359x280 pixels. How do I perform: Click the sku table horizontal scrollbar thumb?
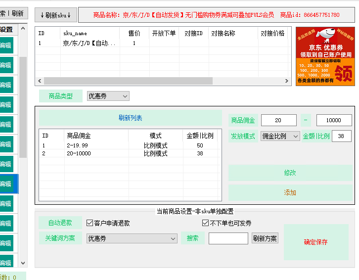[128, 81]
